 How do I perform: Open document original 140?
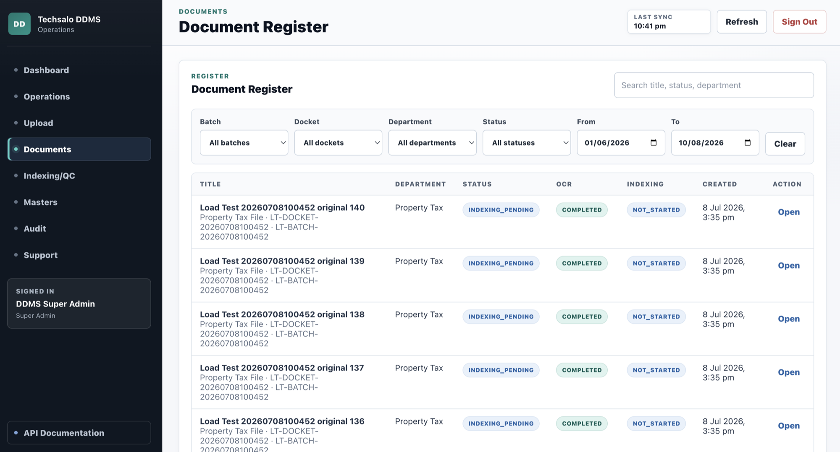coord(788,212)
